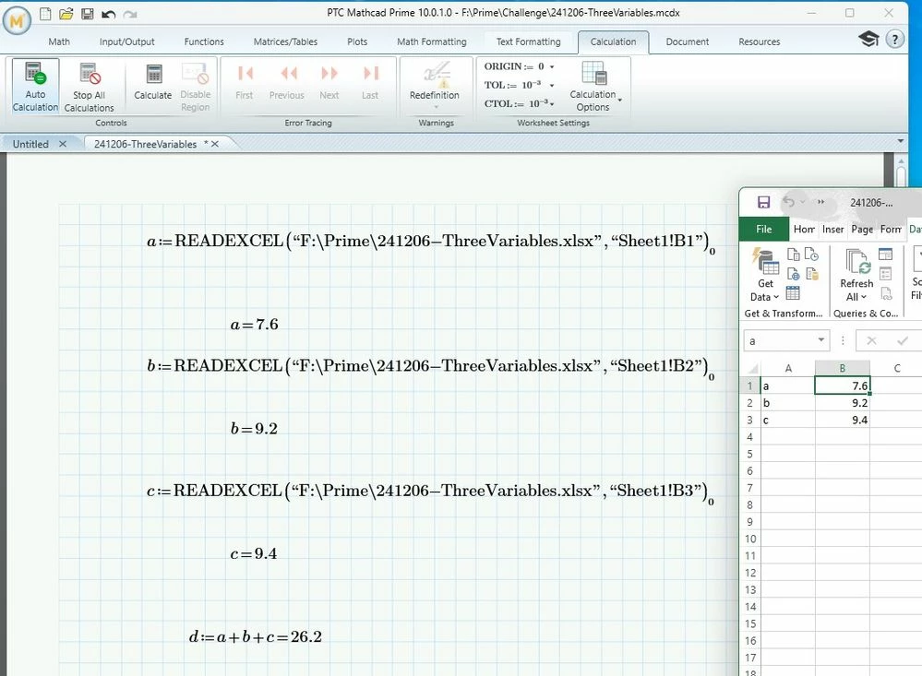Click the a=7.6 result region
922x676 pixels.
tap(254, 325)
